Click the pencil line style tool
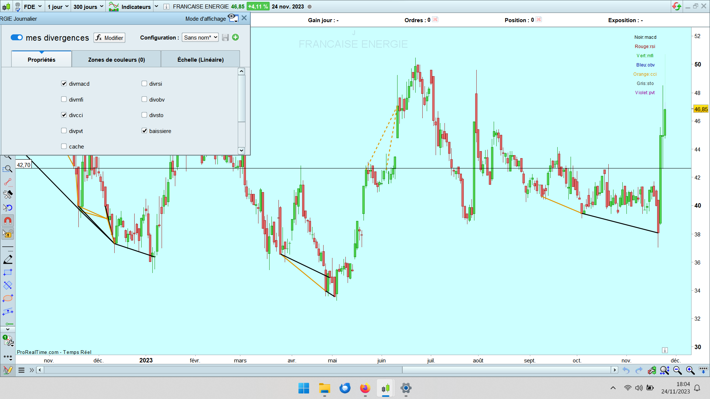The width and height of the screenshot is (710, 399). point(8,260)
